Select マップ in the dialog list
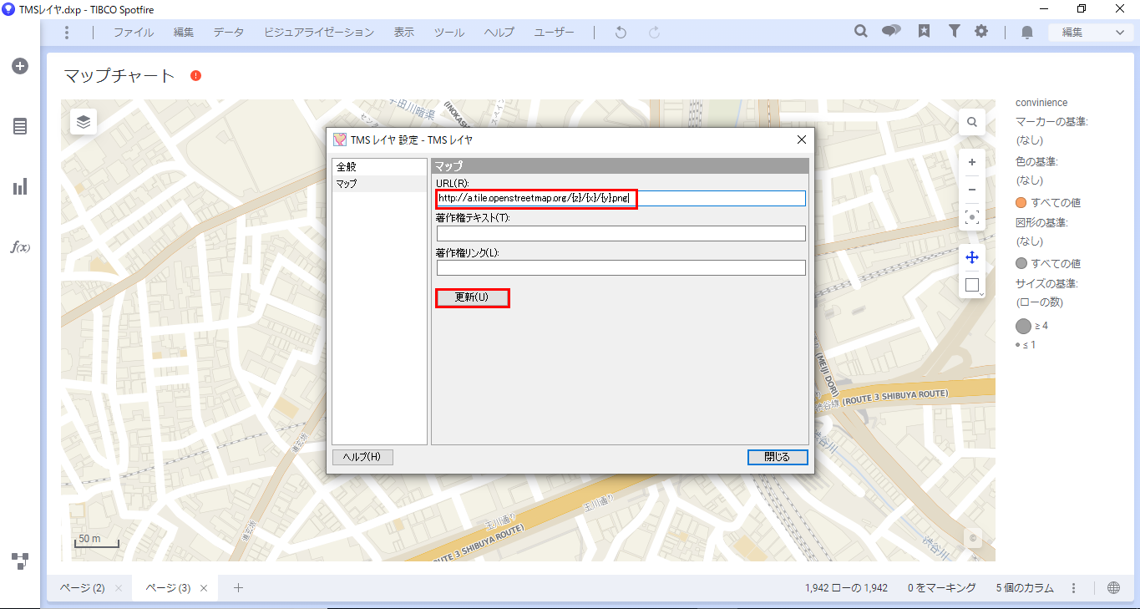Screen dimensions: 1140x609 (379, 183)
